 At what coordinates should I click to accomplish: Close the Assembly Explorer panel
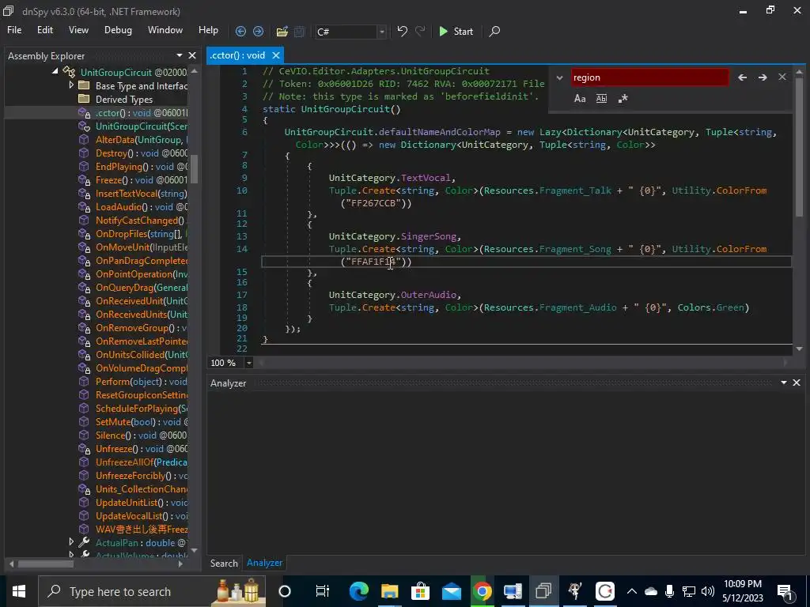(192, 55)
